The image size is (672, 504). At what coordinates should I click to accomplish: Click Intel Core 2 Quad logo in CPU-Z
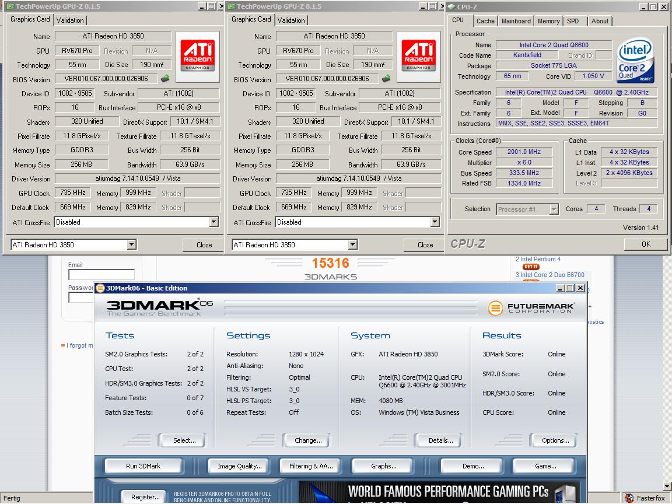[636, 60]
